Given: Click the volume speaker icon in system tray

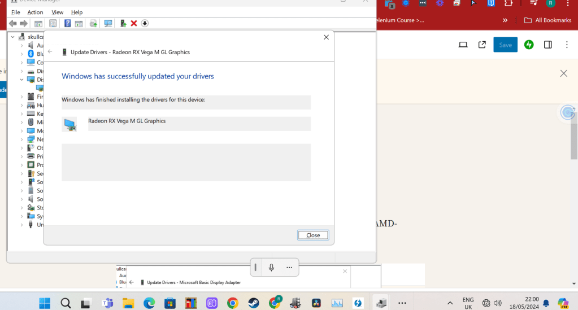Looking at the screenshot, I should pyautogui.click(x=498, y=303).
